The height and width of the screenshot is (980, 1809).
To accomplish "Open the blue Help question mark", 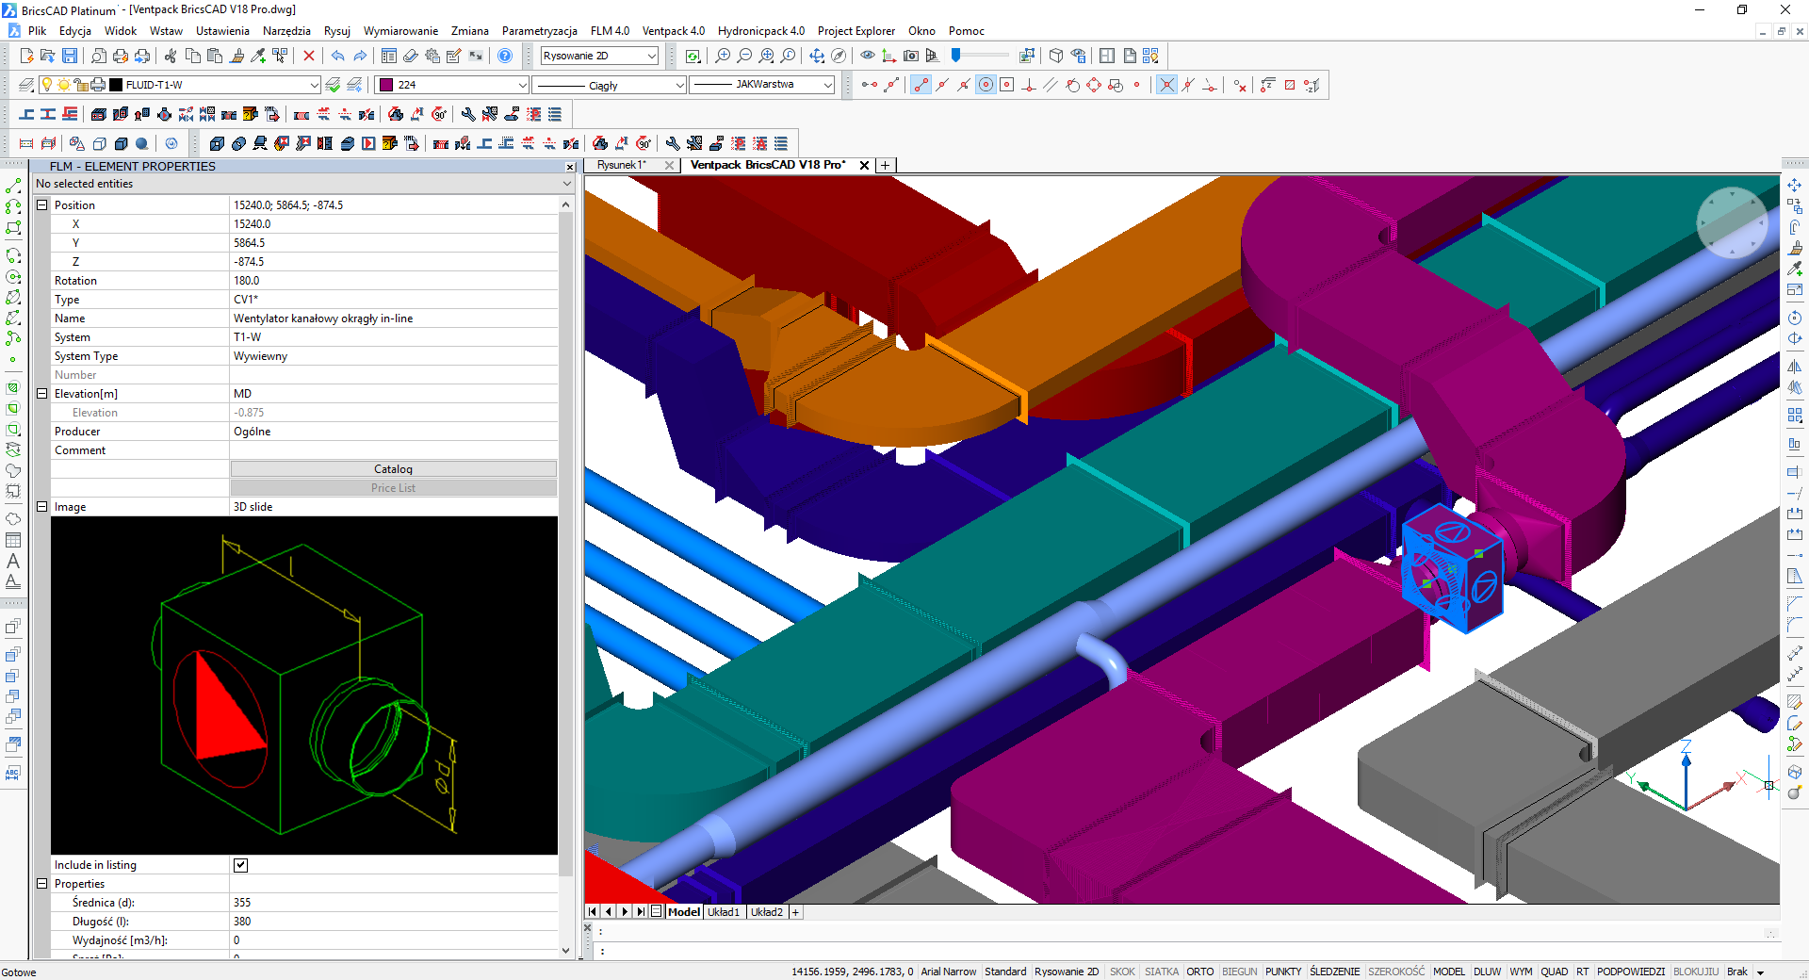I will point(505,57).
